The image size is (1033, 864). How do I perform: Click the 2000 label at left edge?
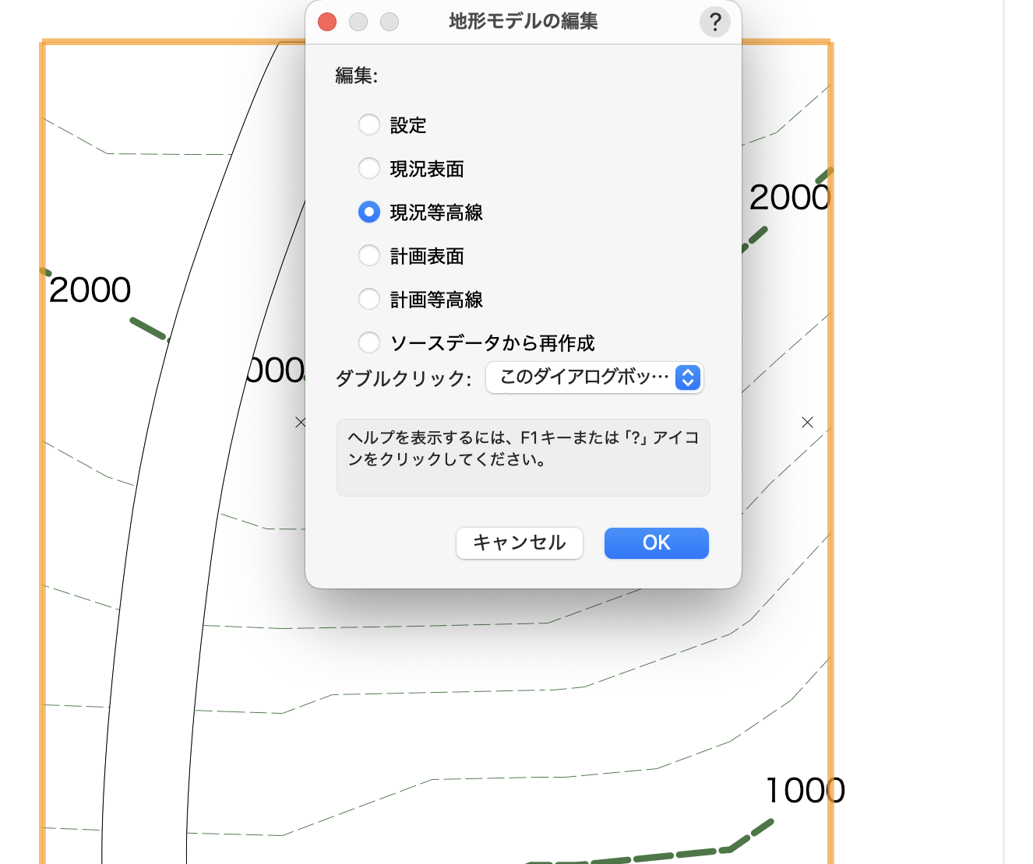pos(90,290)
